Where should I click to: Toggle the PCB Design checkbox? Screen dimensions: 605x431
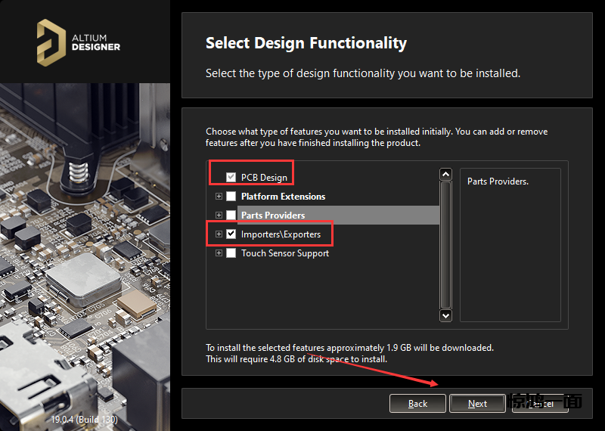pyautogui.click(x=231, y=177)
